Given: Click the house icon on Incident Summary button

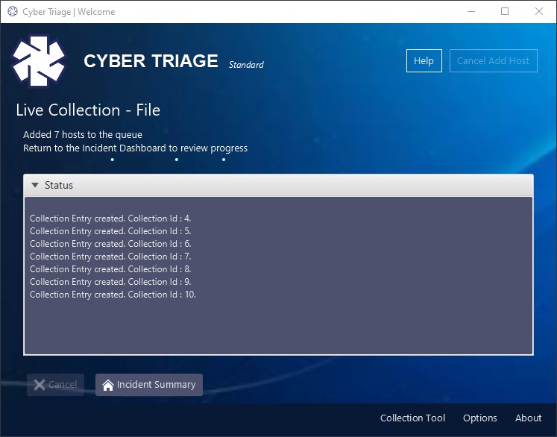Looking at the screenshot, I should pos(108,385).
